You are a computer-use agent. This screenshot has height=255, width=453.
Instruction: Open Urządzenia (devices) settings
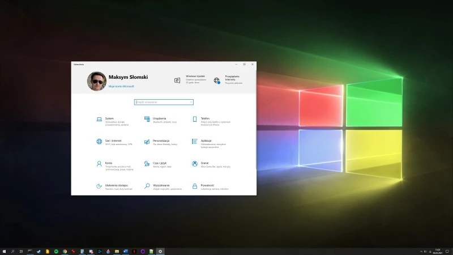pos(160,120)
